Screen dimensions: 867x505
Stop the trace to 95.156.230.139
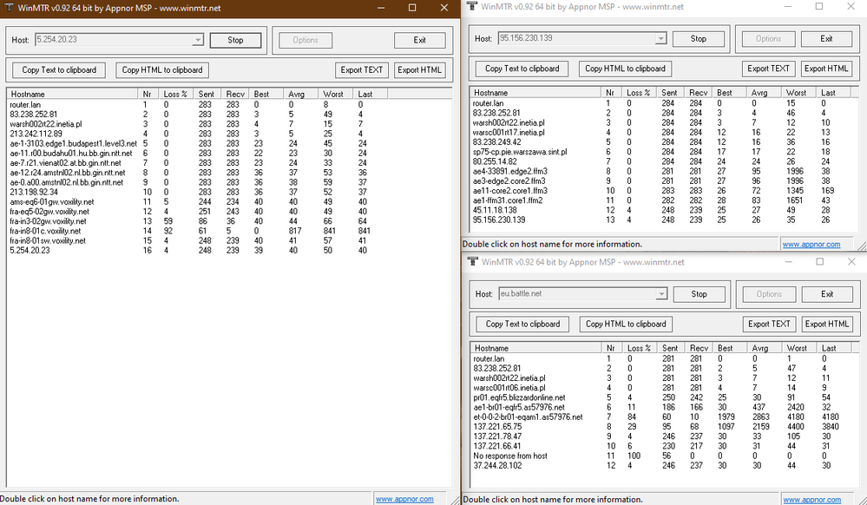(699, 39)
